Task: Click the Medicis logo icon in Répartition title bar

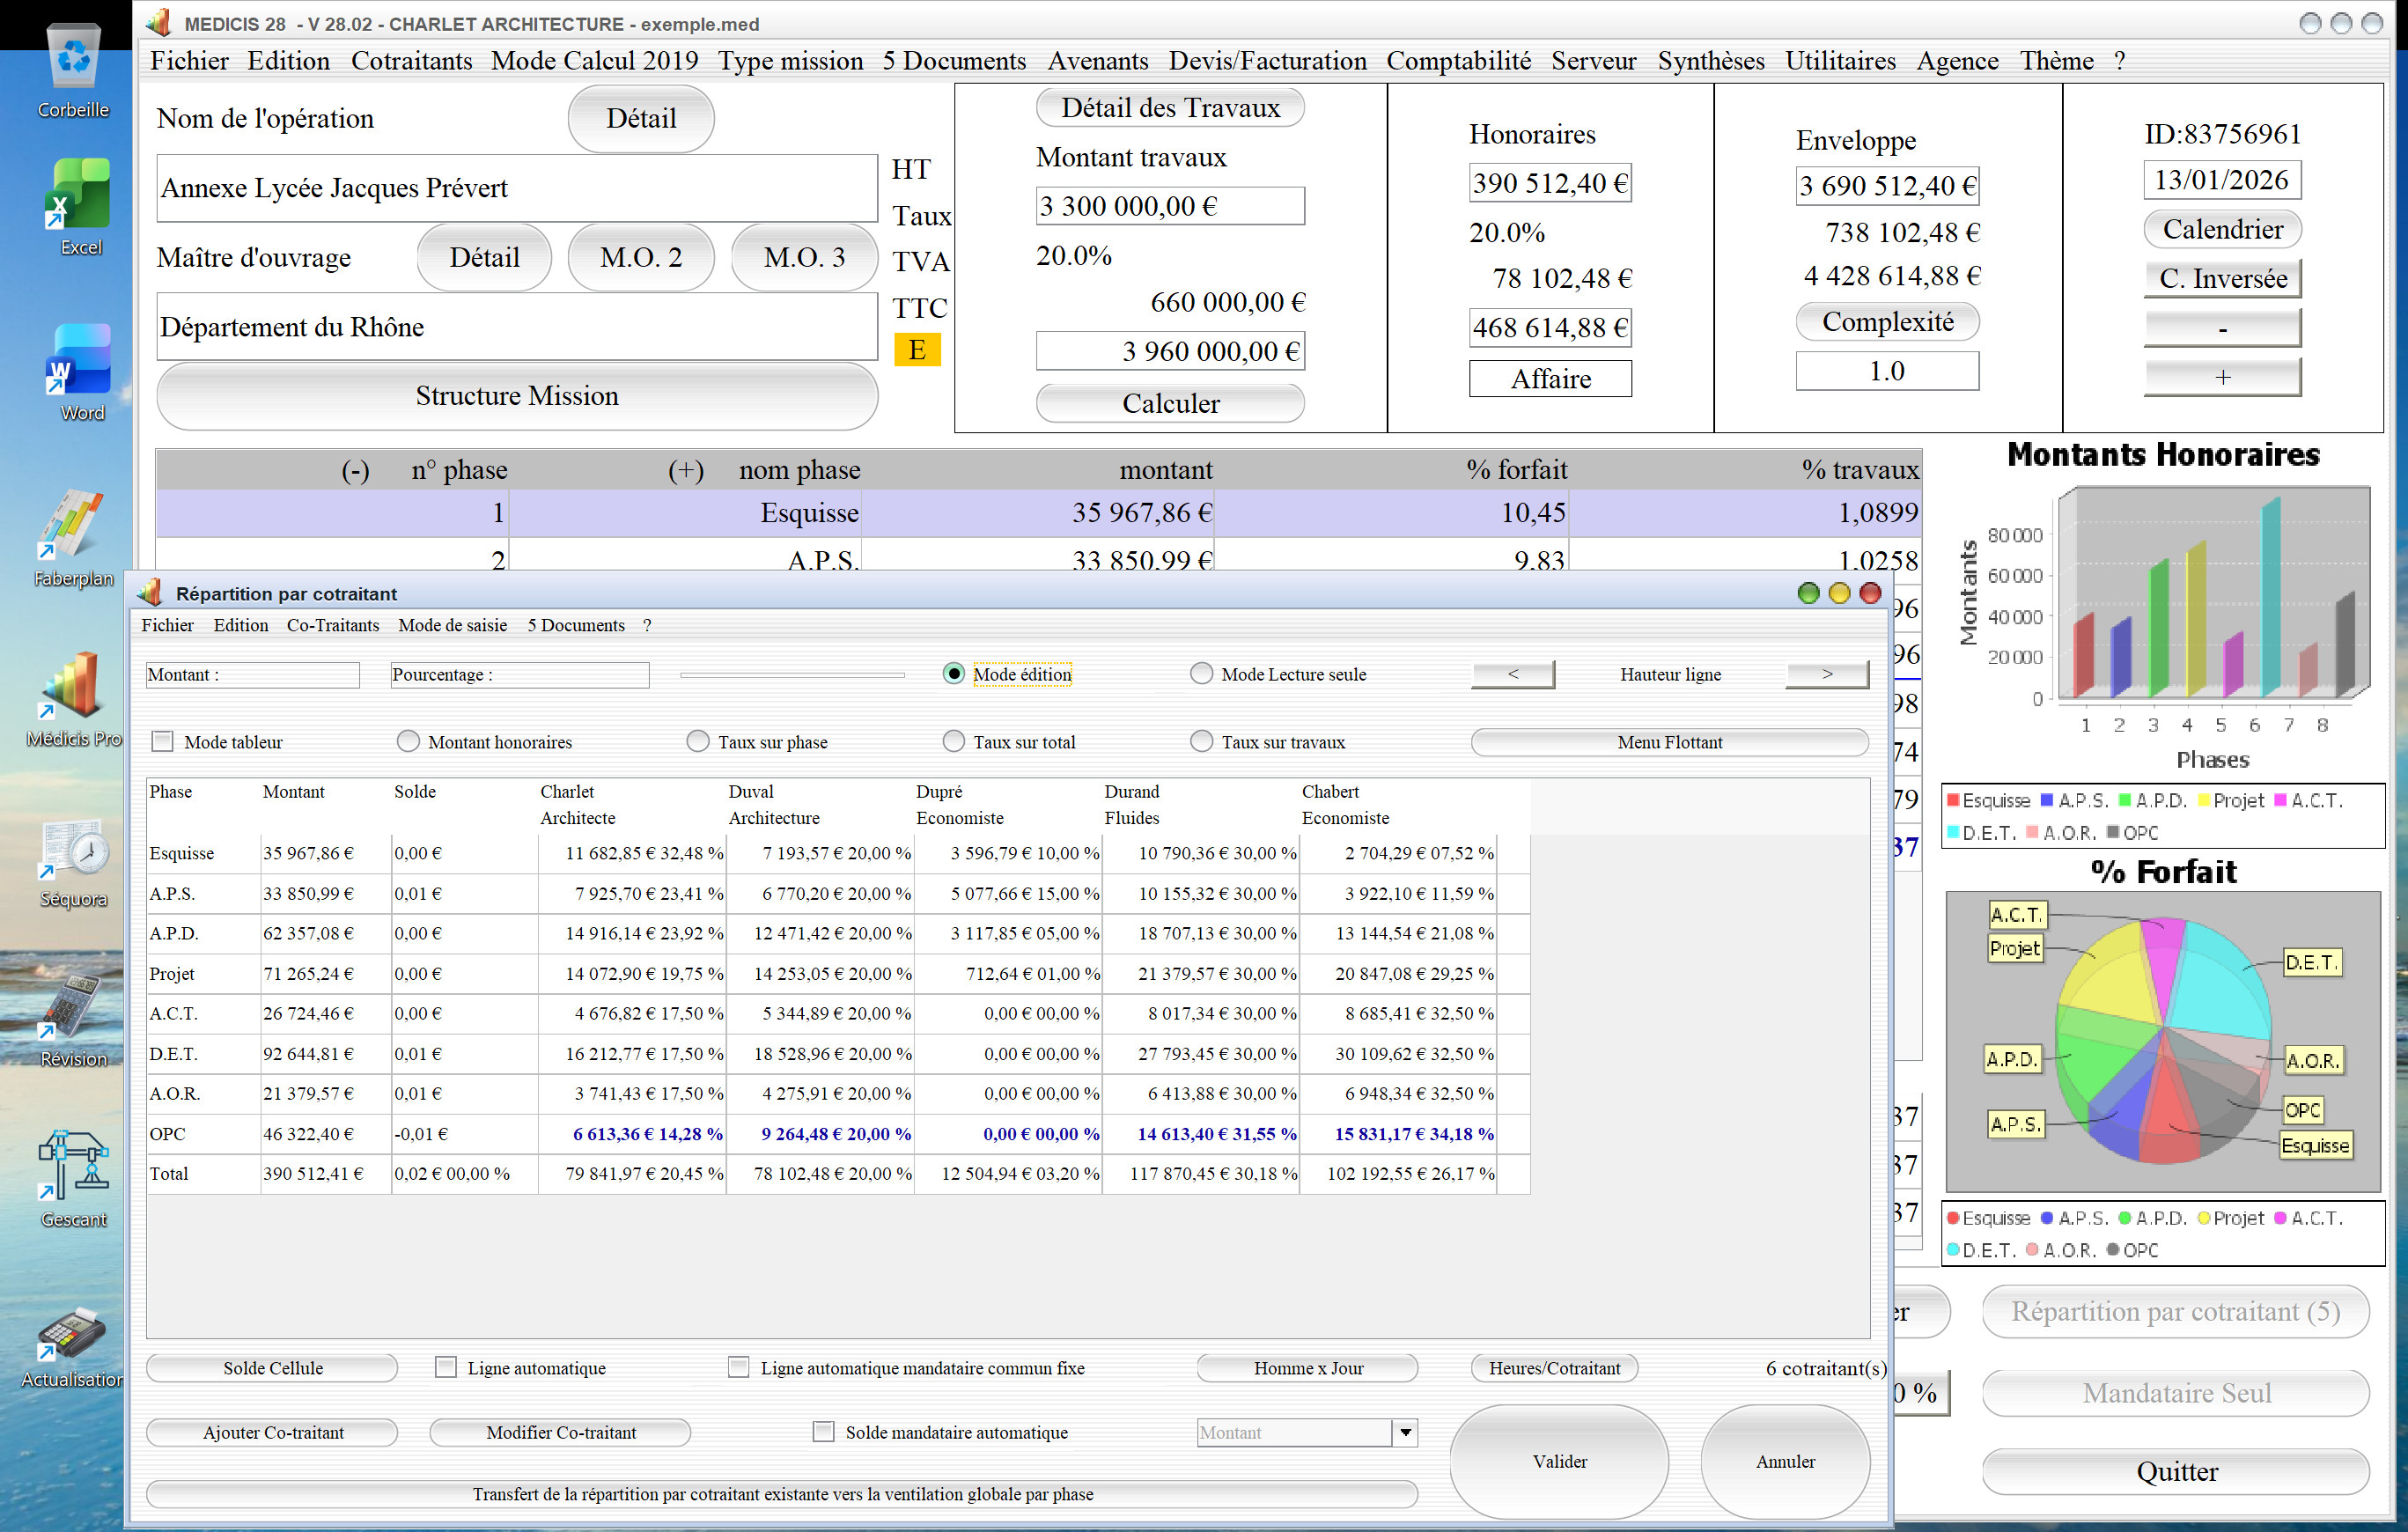Action: coord(151,593)
